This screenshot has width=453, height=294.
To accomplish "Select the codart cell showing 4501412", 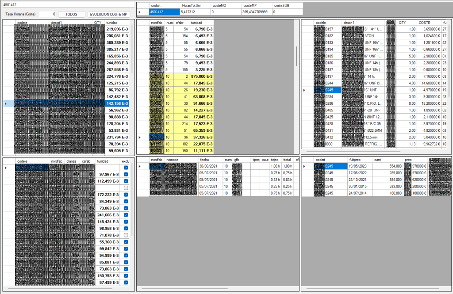I will click(x=157, y=12).
